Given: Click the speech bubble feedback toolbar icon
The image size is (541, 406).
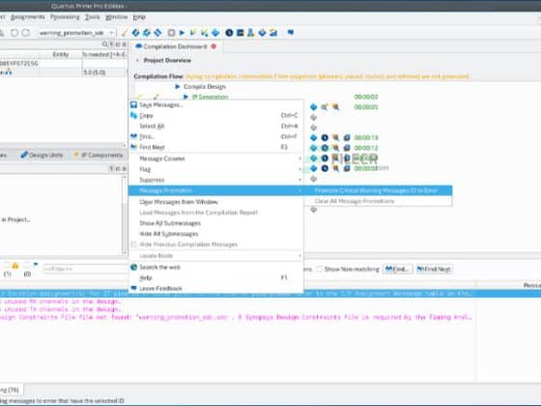Looking at the screenshot, I should coord(291,33).
